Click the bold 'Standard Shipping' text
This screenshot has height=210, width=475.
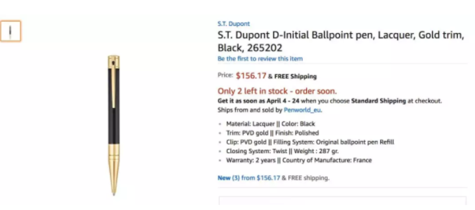coord(378,101)
